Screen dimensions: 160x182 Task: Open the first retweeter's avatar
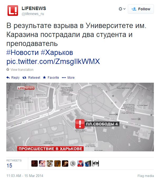pyautogui.click(x=35, y=164)
